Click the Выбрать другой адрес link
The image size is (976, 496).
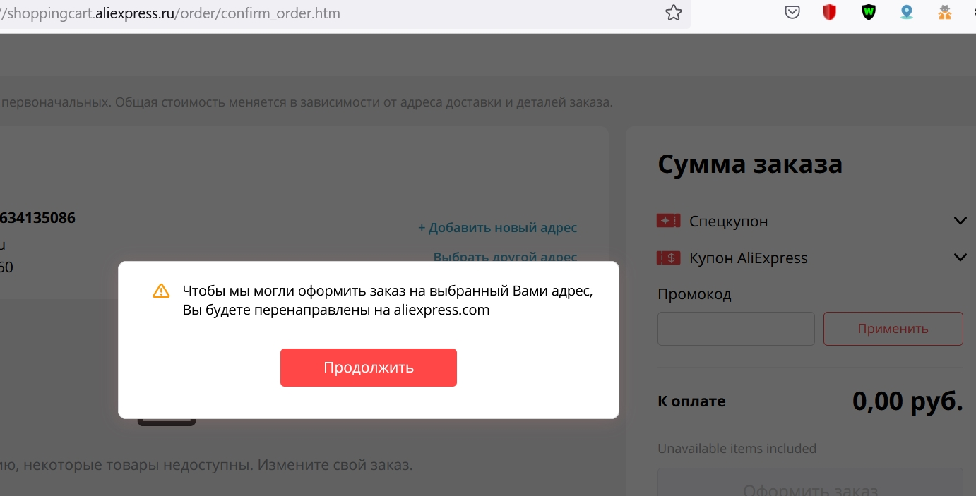click(505, 257)
